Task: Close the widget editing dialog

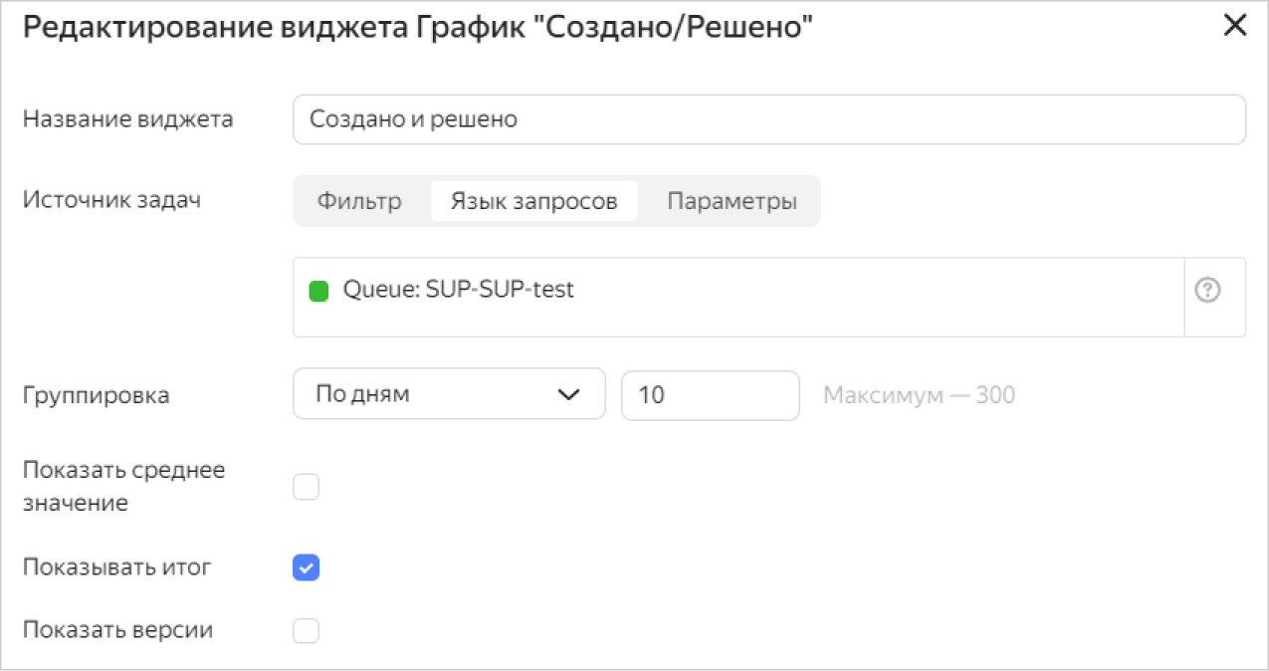Action: [1234, 27]
